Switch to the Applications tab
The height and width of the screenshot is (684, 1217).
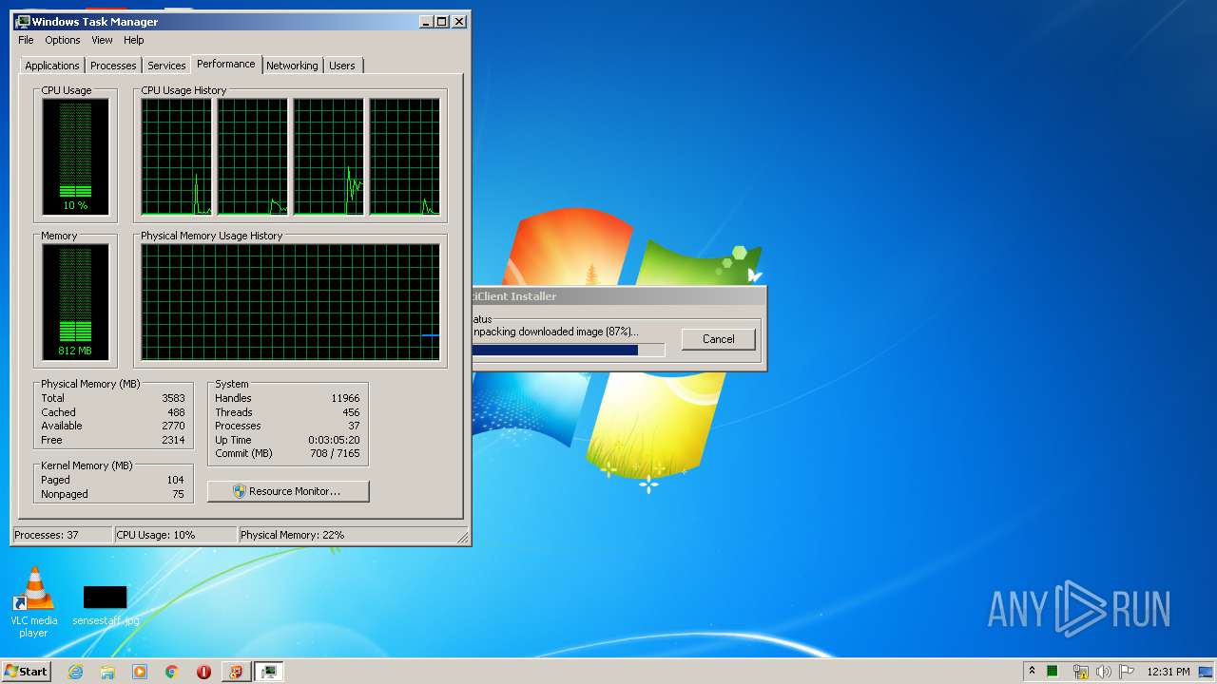[52, 66]
